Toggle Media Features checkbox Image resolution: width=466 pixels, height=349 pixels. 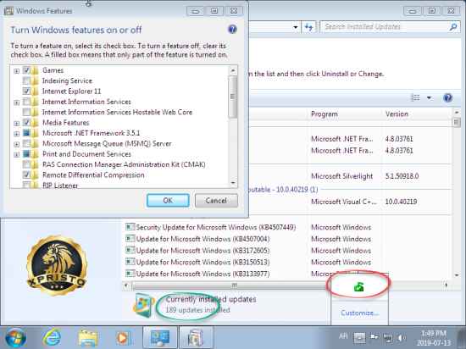pyautogui.click(x=26, y=122)
